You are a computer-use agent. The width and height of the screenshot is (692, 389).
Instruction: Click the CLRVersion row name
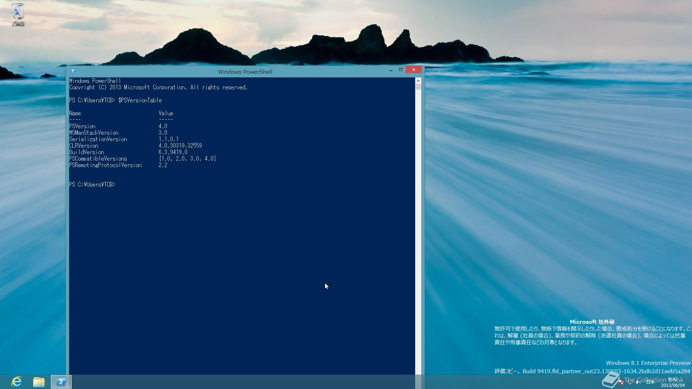point(84,146)
